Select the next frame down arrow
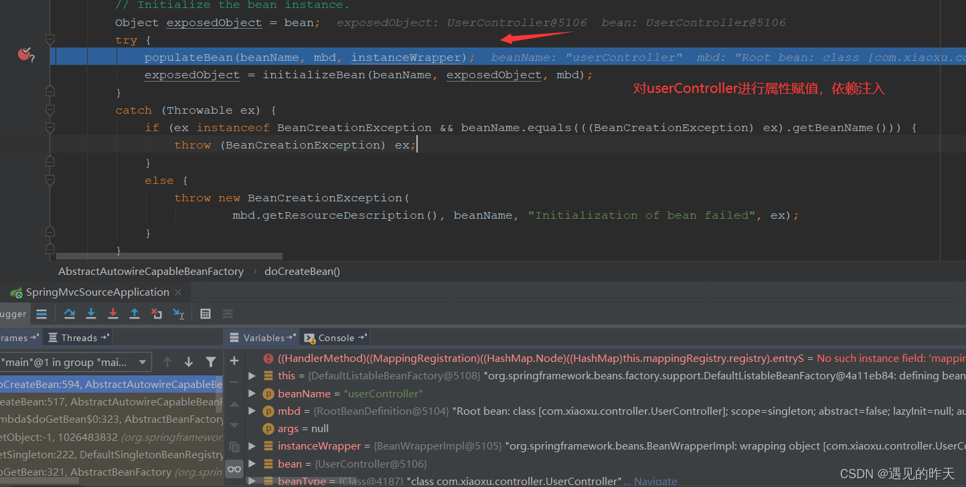This screenshot has width=966, height=487. click(189, 362)
